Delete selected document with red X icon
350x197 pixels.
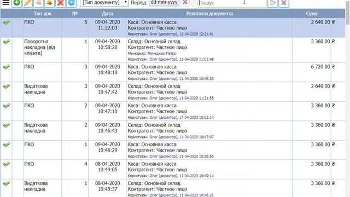point(60,3)
